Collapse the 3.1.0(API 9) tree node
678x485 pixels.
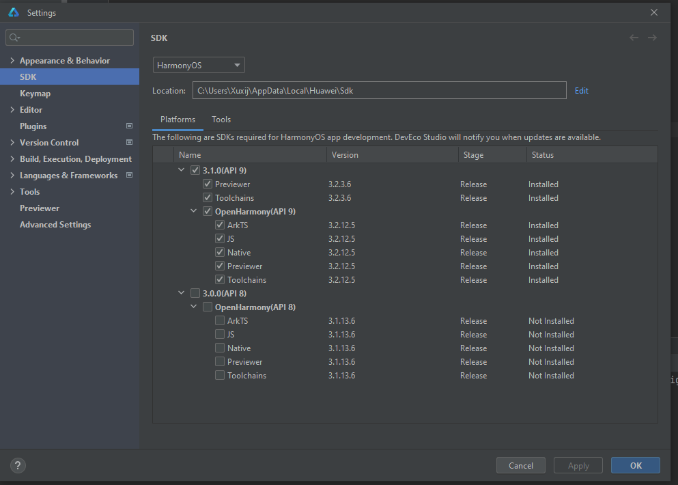(181, 170)
